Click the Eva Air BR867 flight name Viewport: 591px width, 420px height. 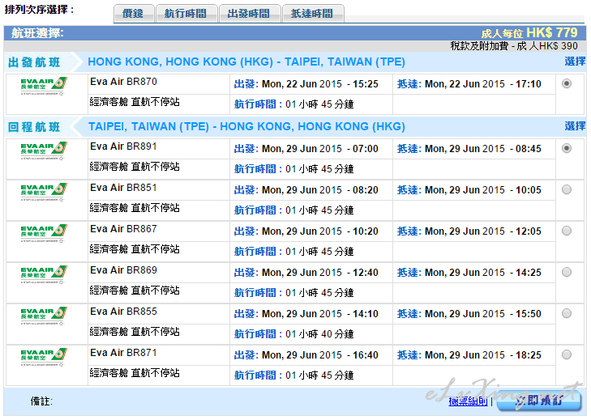pos(123,229)
